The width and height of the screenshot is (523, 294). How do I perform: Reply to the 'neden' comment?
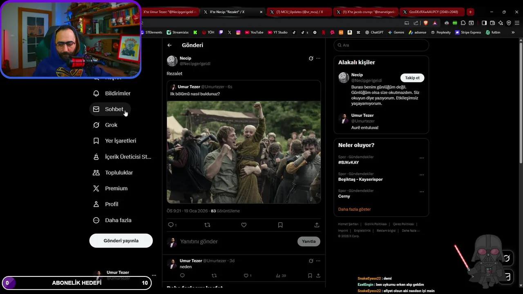[182, 276]
